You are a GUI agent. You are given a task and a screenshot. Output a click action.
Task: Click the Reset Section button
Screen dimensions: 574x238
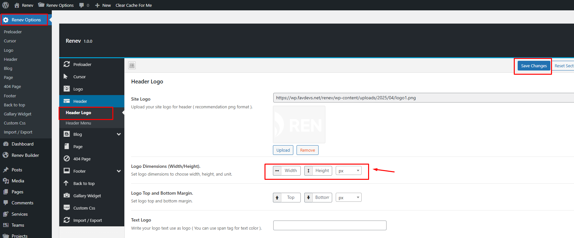564,66
